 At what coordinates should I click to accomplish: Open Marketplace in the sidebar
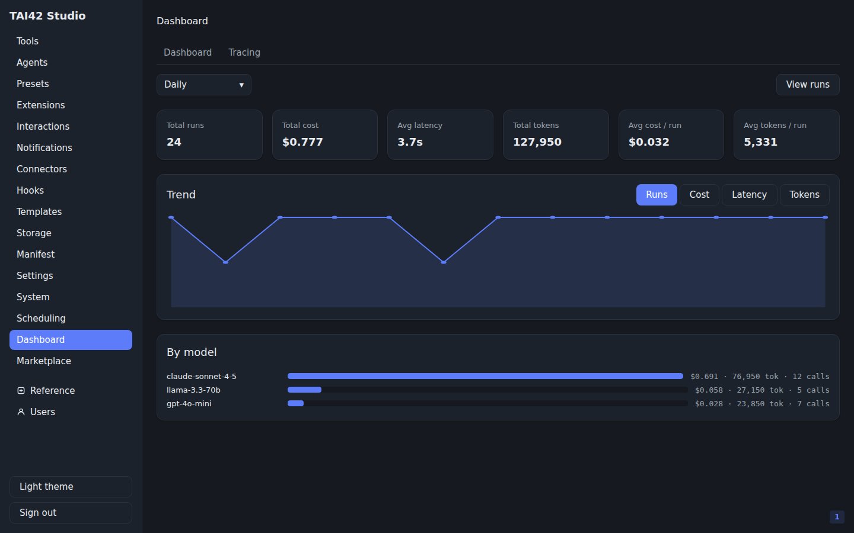[71, 361]
